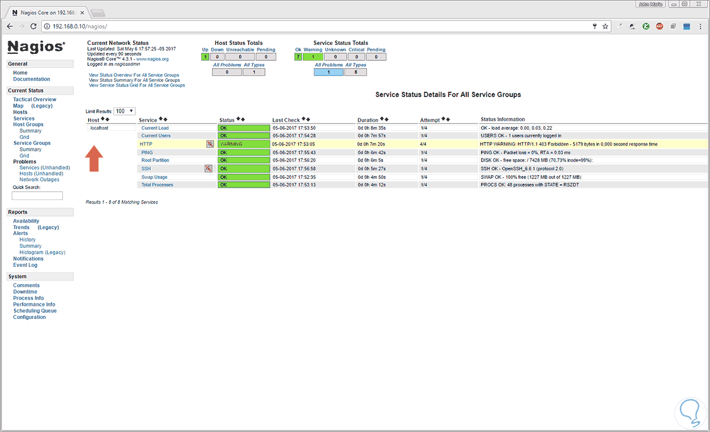
Task: Sort Duration column descending arrow
Action: pos(387,120)
